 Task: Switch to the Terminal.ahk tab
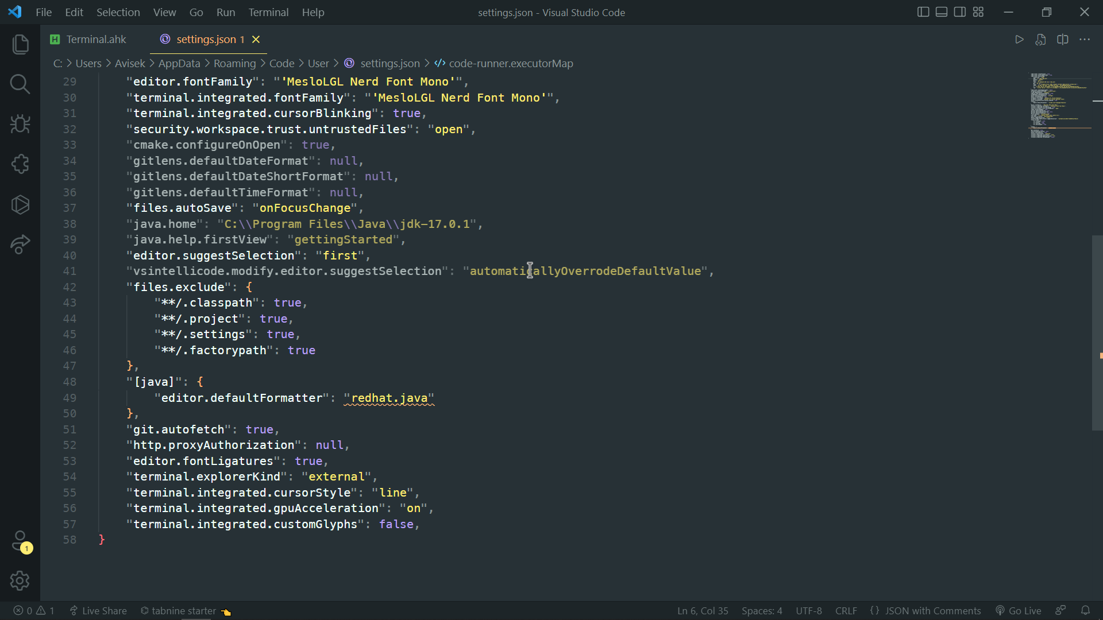click(96, 39)
